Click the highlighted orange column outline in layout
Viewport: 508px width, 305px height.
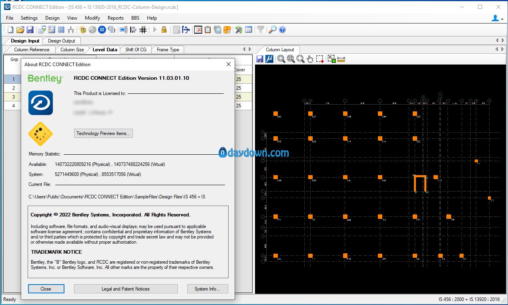[420, 184]
